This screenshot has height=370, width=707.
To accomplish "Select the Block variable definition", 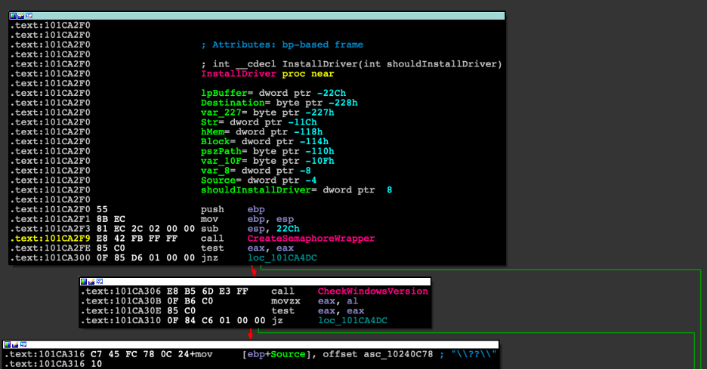I will click(264, 141).
